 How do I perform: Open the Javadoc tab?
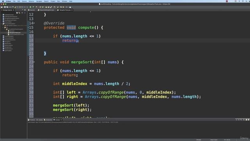point(40,120)
